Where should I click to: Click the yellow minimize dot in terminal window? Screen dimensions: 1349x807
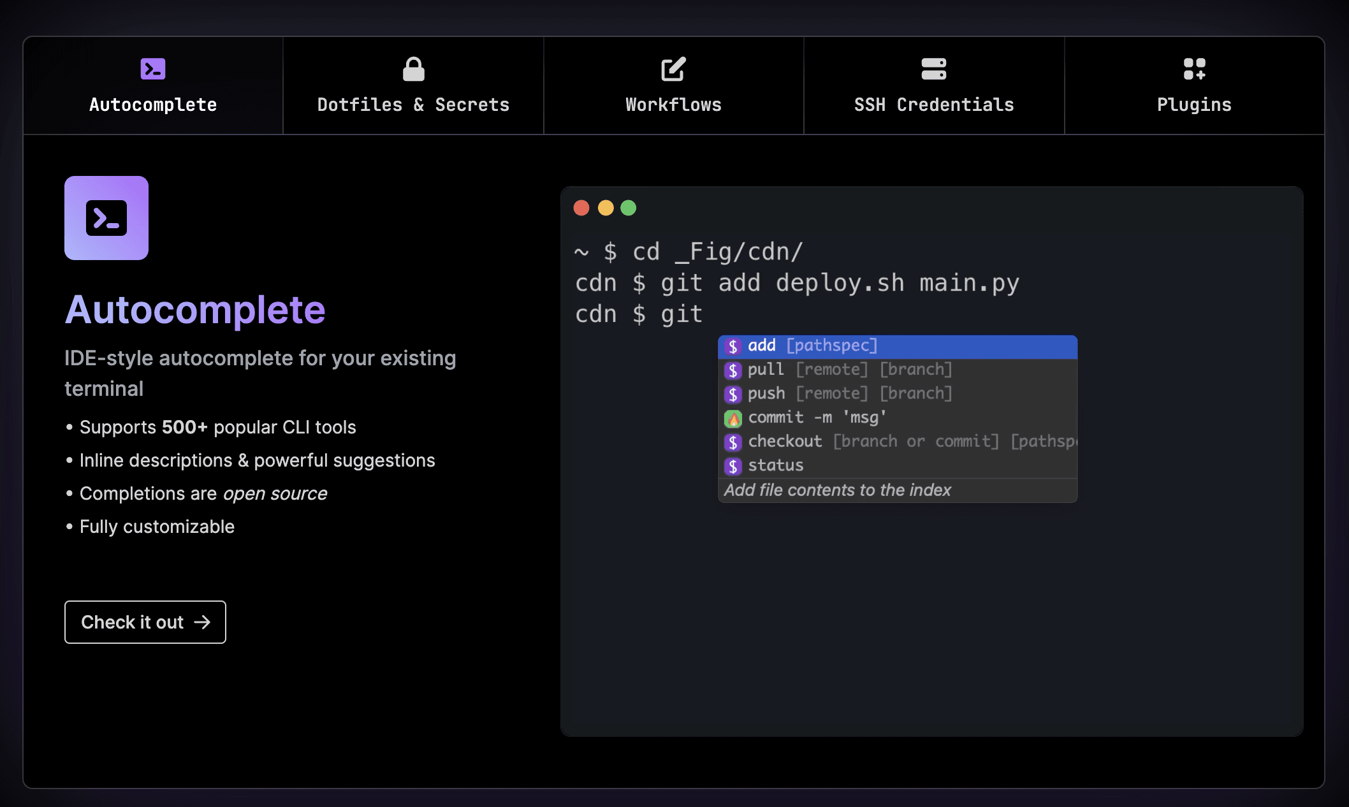pos(606,208)
